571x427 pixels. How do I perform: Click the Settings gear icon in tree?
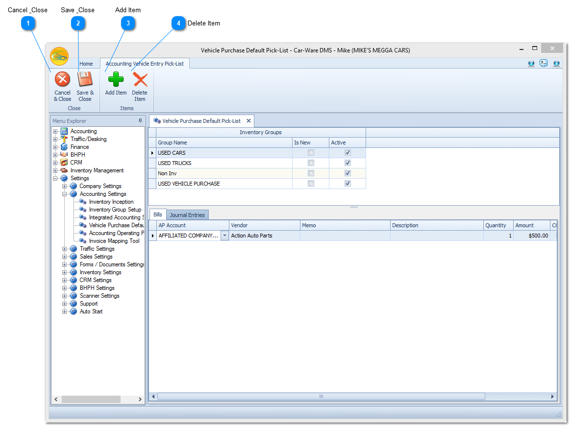coord(64,178)
